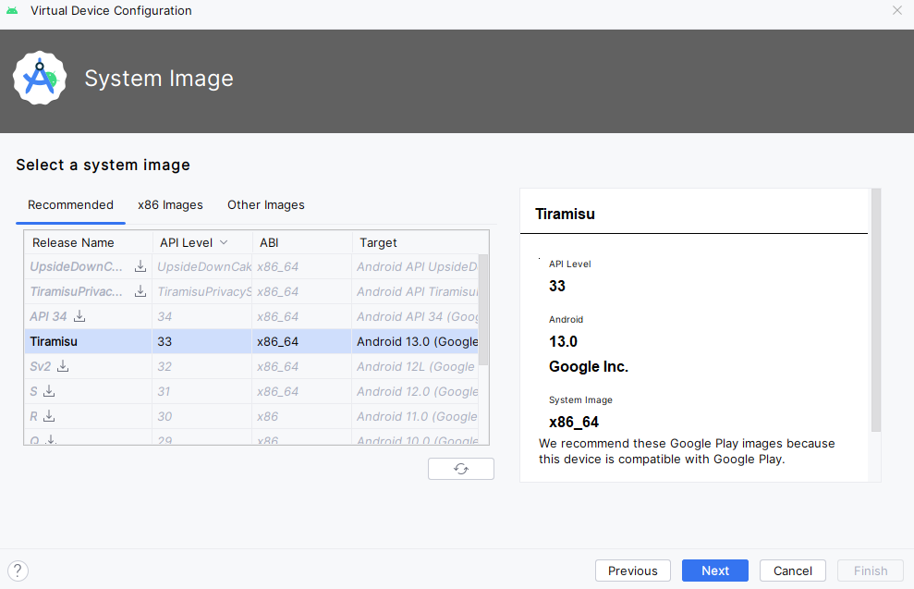Select the API 34 release name
Image resolution: width=914 pixels, height=589 pixels.
click(x=48, y=316)
